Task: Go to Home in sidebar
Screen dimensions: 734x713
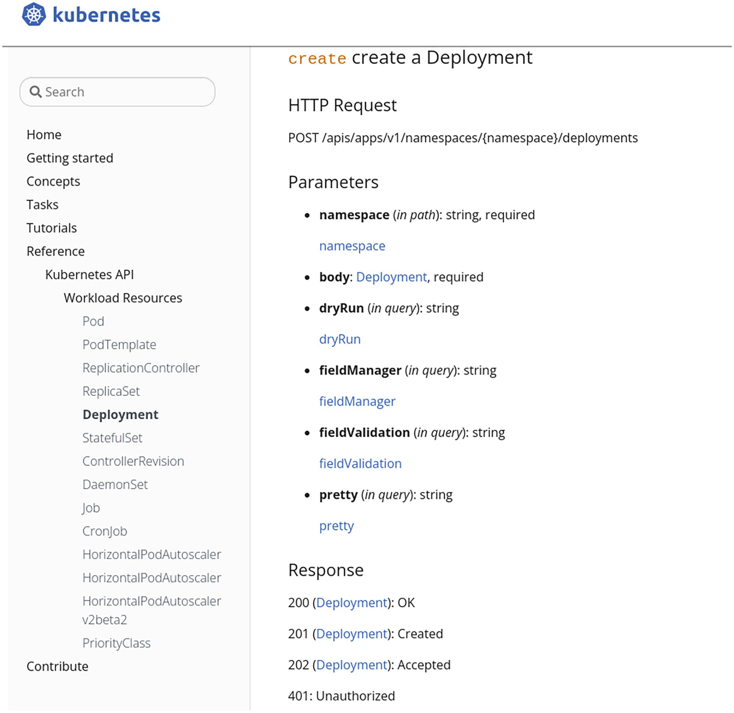Action: [x=44, y=135]
